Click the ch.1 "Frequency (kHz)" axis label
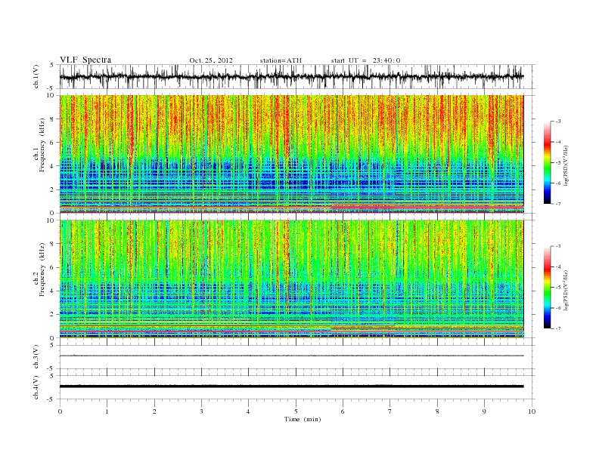The width and height of the screenshot is (599, 462). [42, 145]
